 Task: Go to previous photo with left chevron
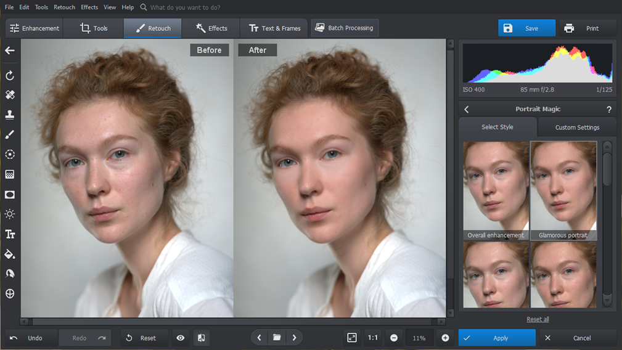coord(259,338)
